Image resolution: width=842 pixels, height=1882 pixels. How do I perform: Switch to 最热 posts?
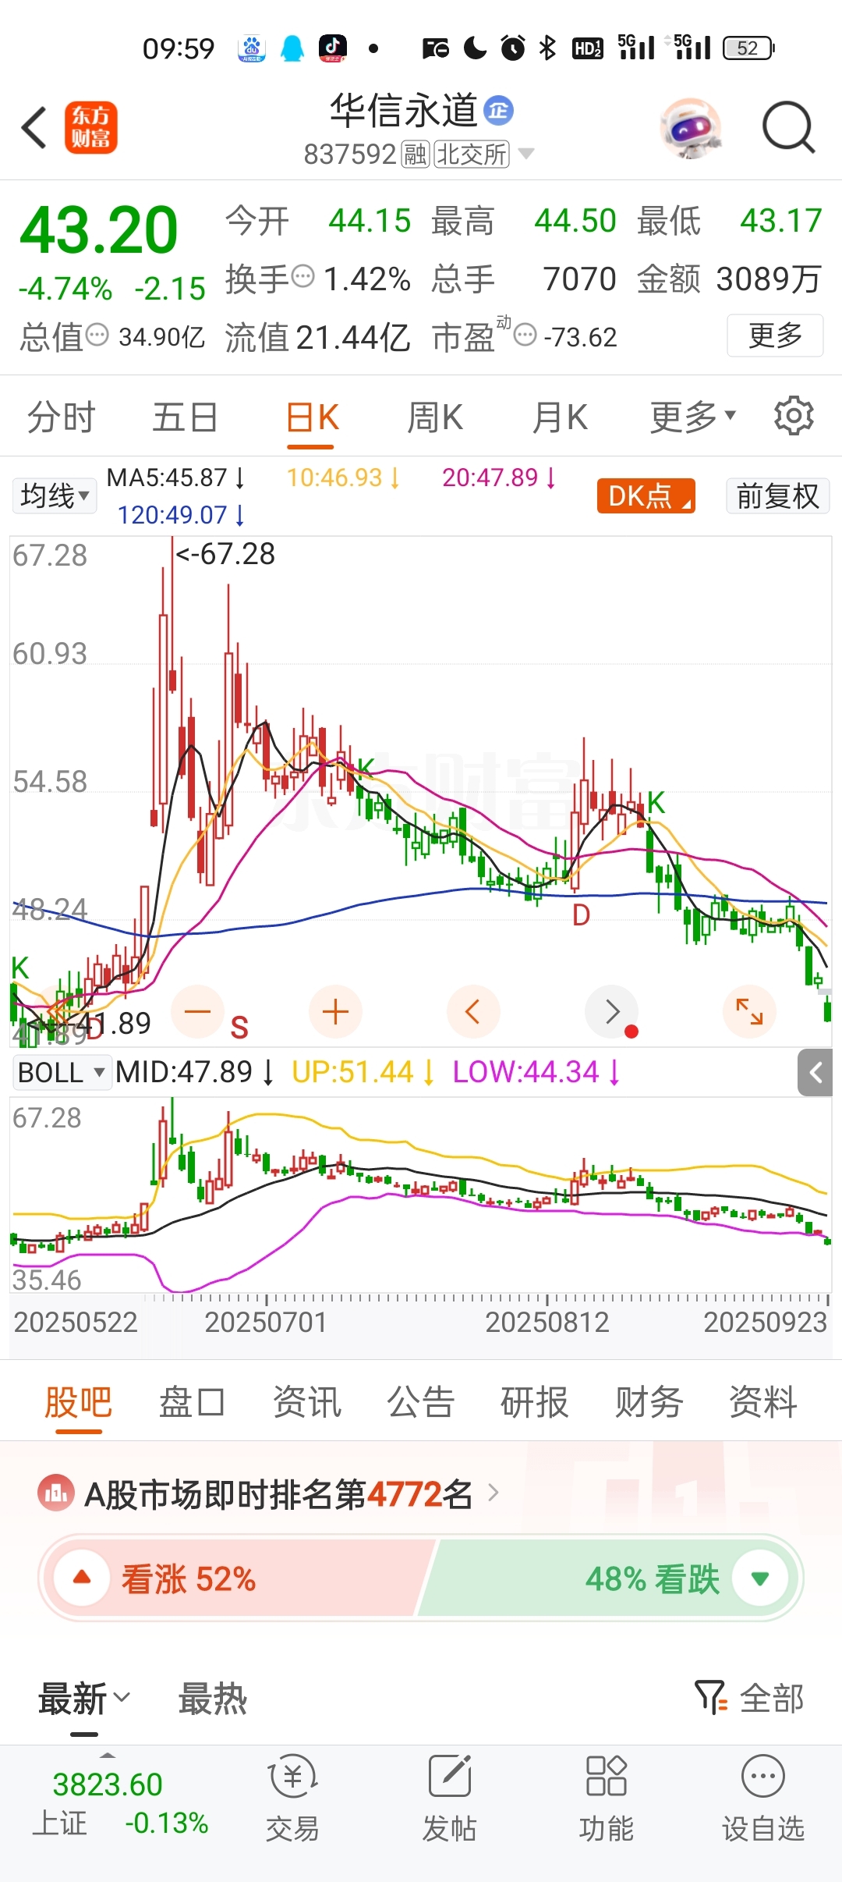click(x=213, y=1698)
